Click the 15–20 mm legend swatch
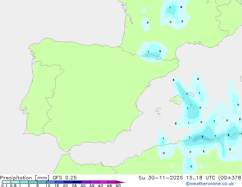 tap(60, 182)
